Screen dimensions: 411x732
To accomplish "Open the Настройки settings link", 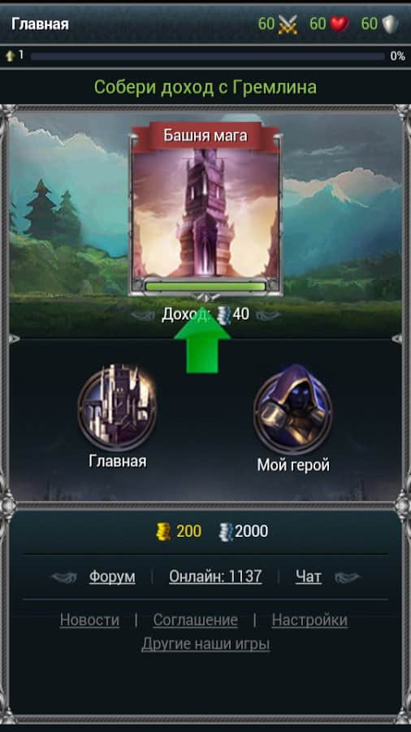I will point(309,621).
